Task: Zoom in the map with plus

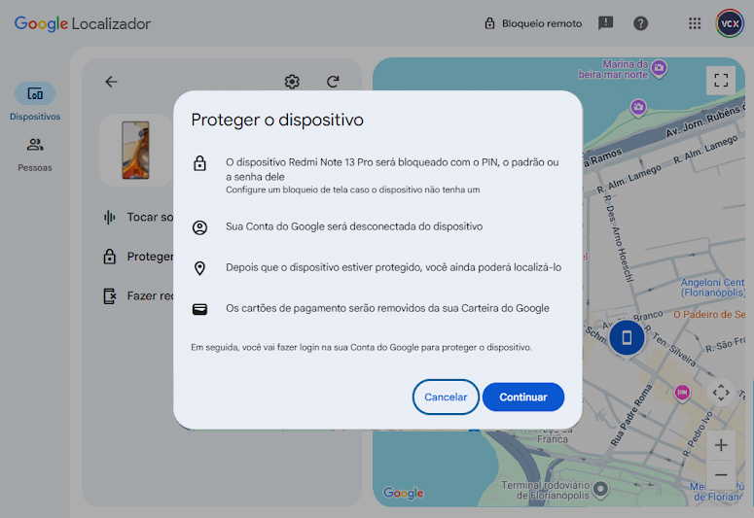Action: (721, 445)
